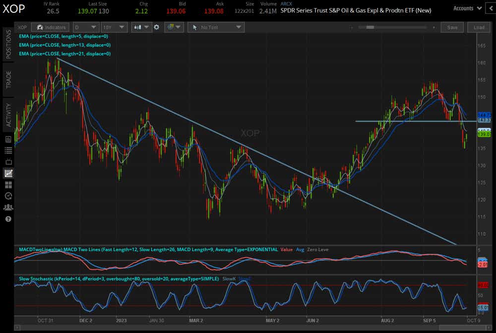Select the EMA length=13 study label
This screenshot has width=496, height=333.
pyautogui.click(x=64, y=45)
